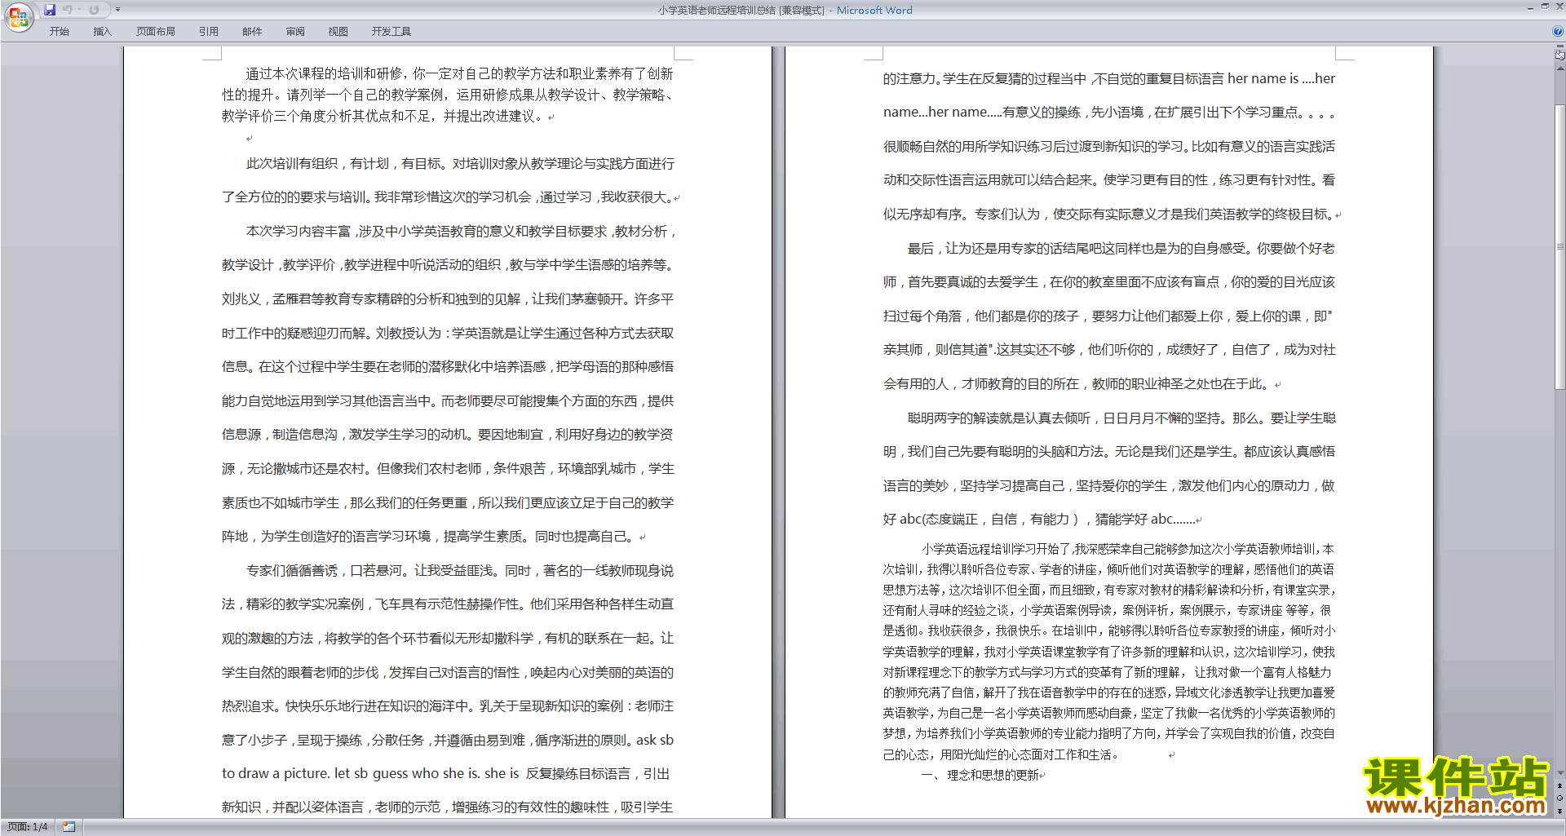The width and height of the screenshot is (1566, 836).
Task: Select the 视图 ribbon tab
Action: coord(338,32)
